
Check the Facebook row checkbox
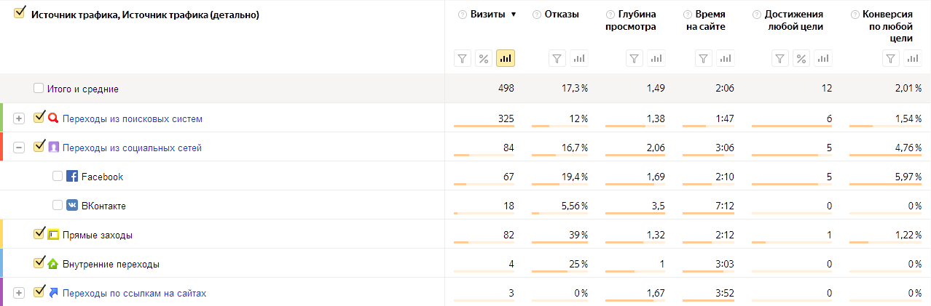click(58, 176)
